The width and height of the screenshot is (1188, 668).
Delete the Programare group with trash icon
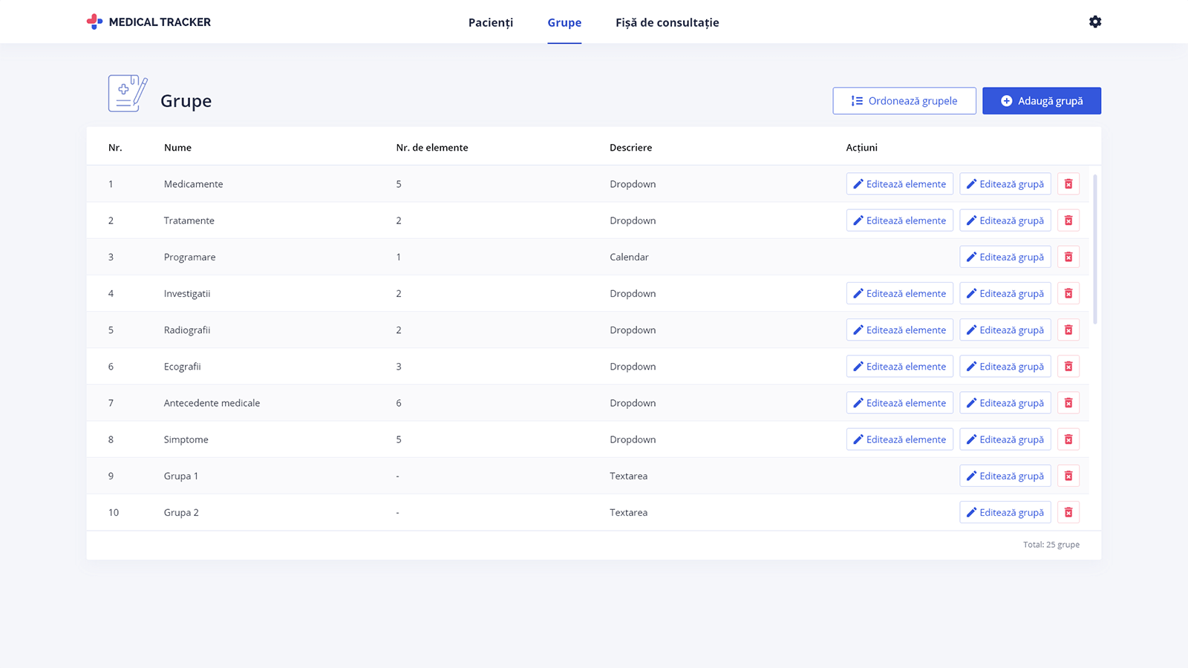click(x=1068, y=257)
